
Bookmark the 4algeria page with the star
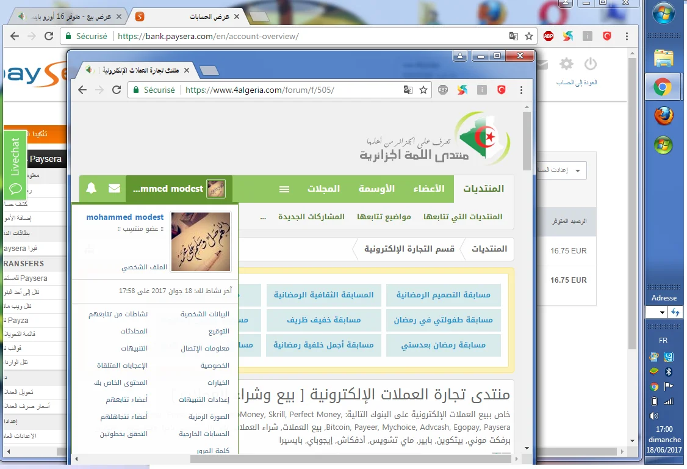(423, 90)
